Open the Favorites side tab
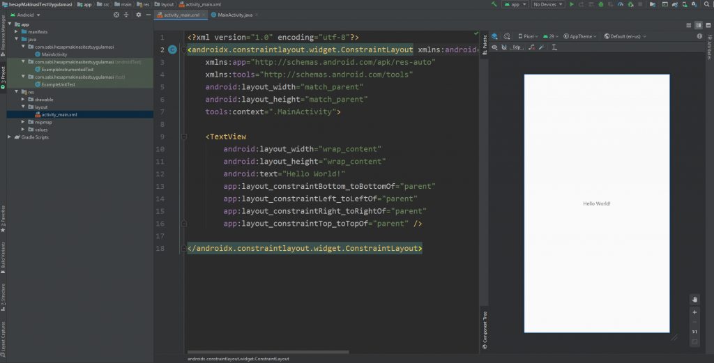 (3, 218)
